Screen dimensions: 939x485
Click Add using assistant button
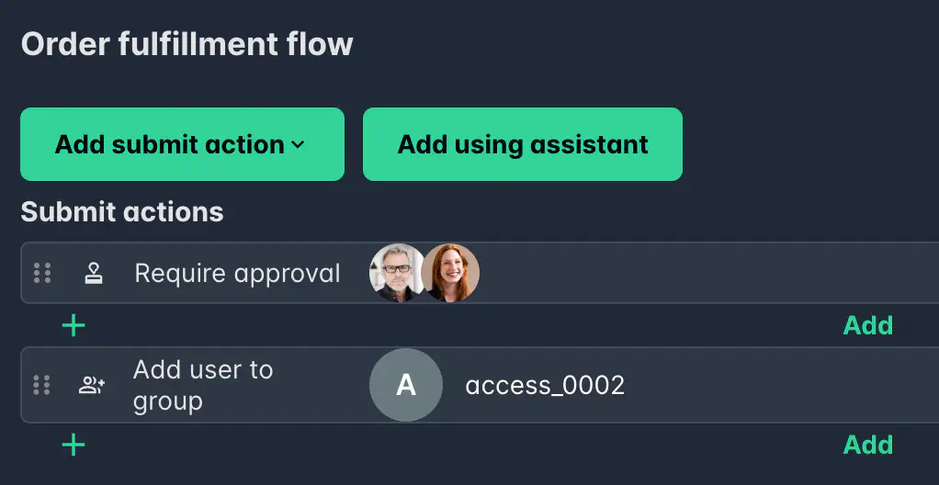click(523, 144)
